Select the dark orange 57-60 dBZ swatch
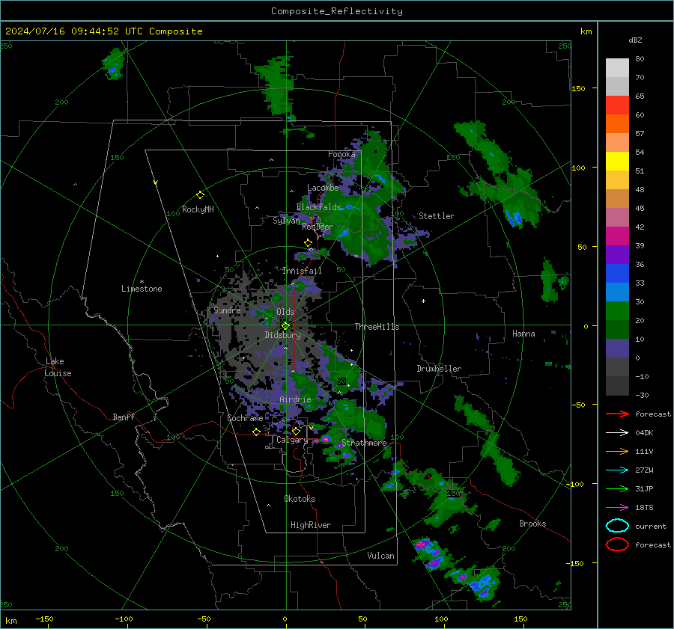Viewport: 674px width, 629px height. pyautogui.click(x=617, y=124)
